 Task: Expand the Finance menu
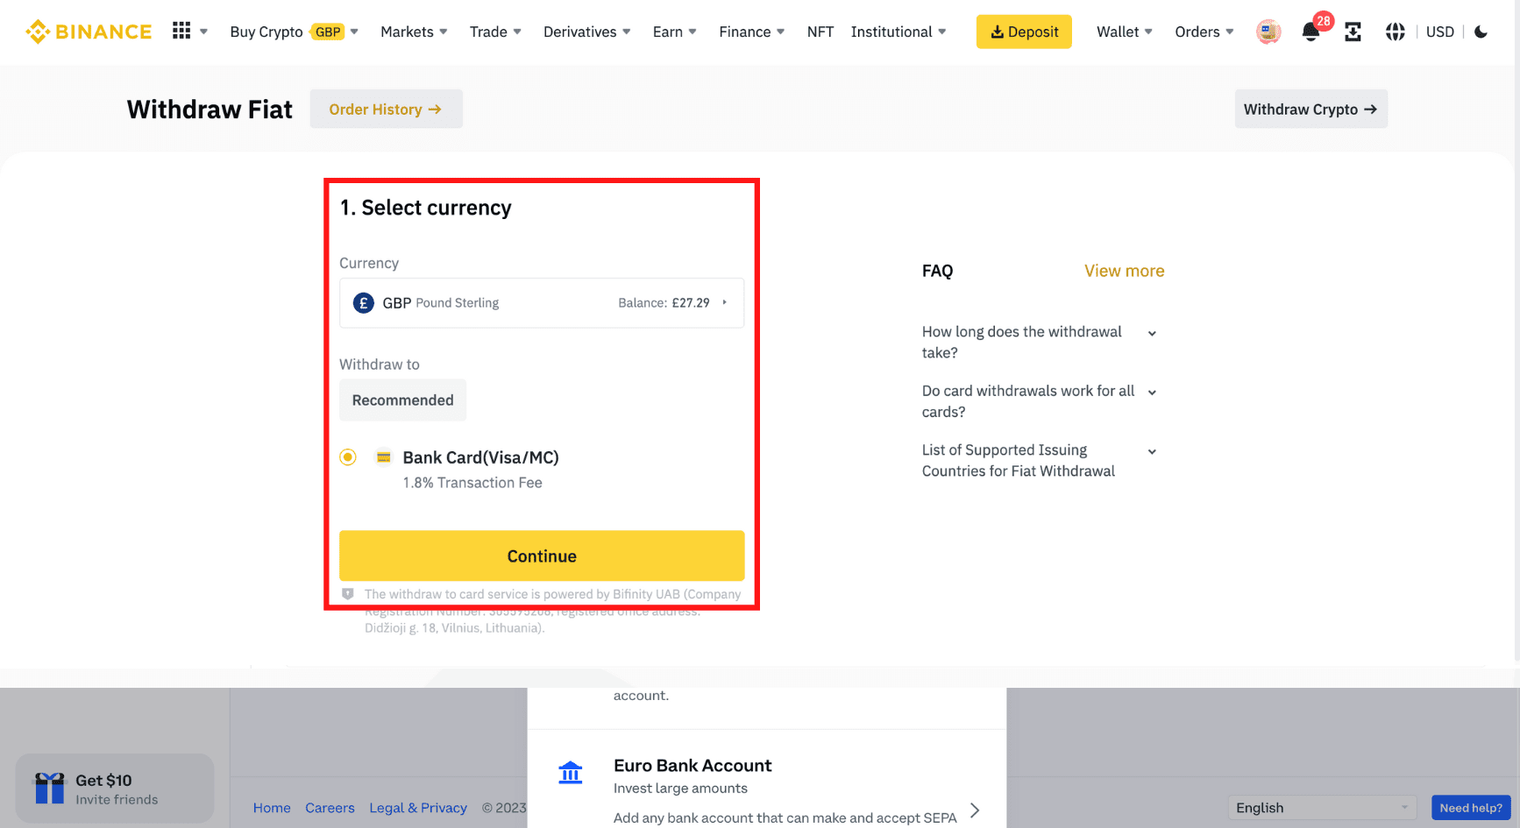[x=751, y=32]
